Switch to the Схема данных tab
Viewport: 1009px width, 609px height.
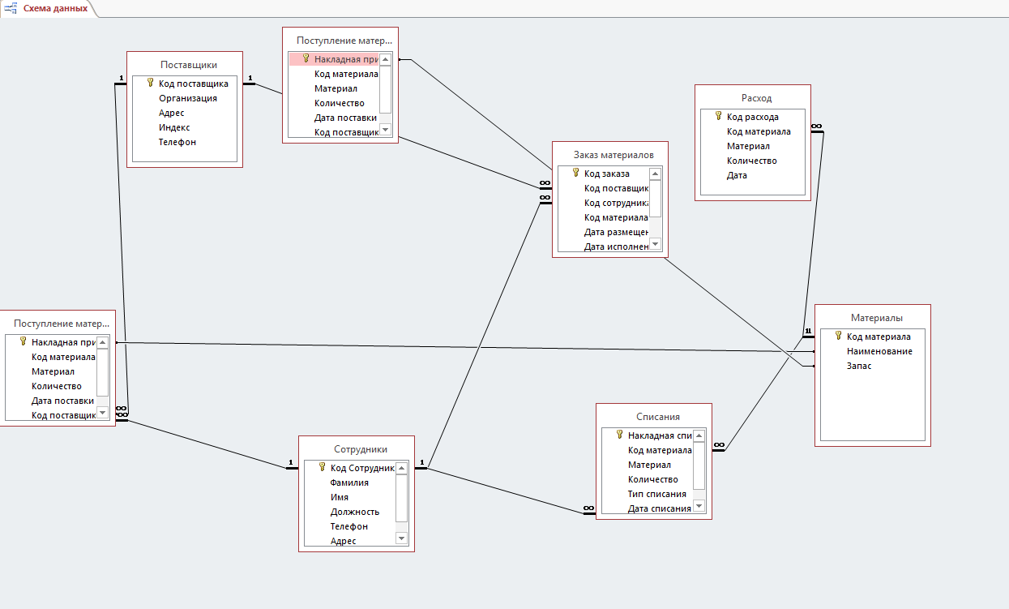(49, 8)
